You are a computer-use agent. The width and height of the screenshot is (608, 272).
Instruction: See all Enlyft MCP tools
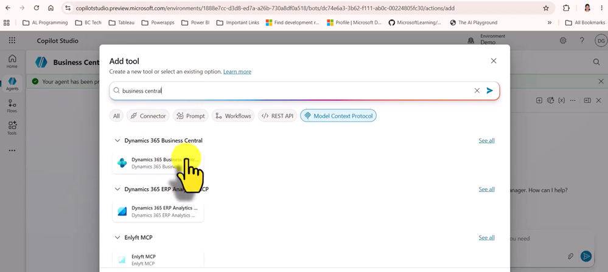click(x=486, y=237)
